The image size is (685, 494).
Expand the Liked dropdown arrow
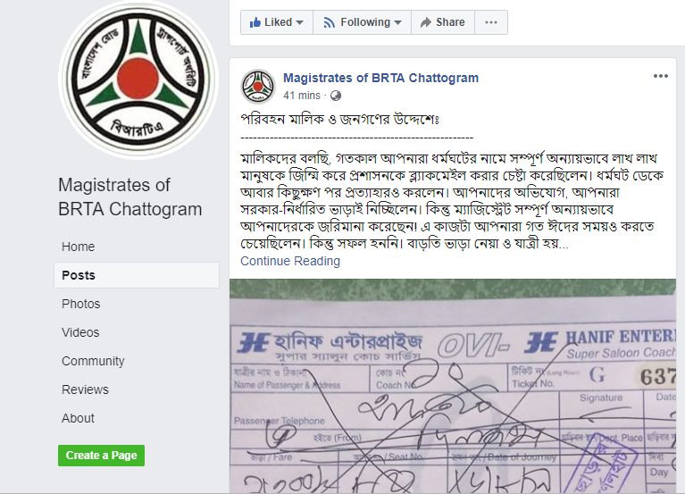300,22
